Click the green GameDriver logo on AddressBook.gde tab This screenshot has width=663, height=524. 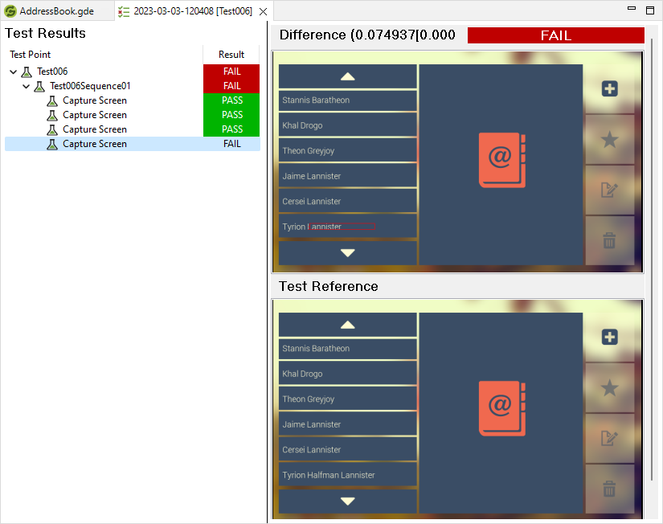click(10, 11)
